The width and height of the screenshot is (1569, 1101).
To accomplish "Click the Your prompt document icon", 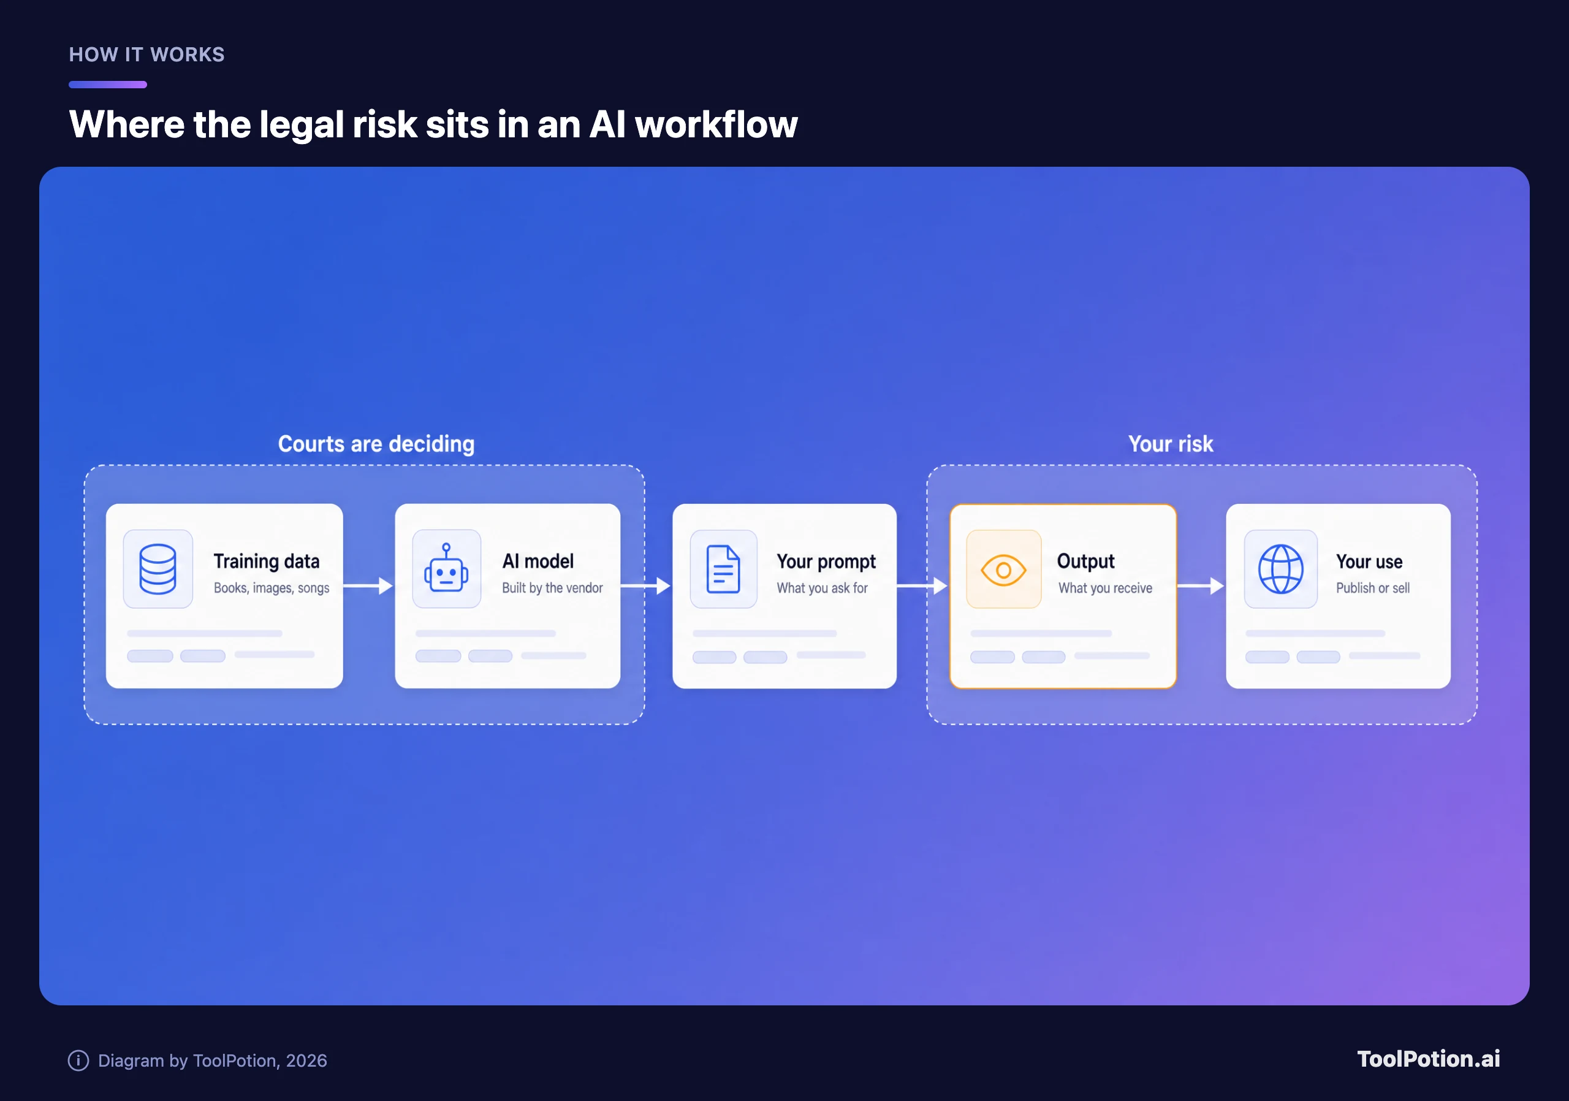I will [x=723, y=569].
